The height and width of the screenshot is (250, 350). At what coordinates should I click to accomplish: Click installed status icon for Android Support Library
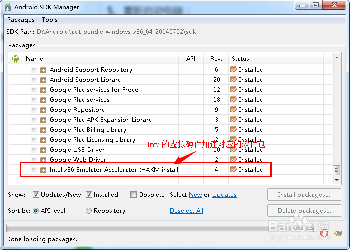(x=233, y=80)
